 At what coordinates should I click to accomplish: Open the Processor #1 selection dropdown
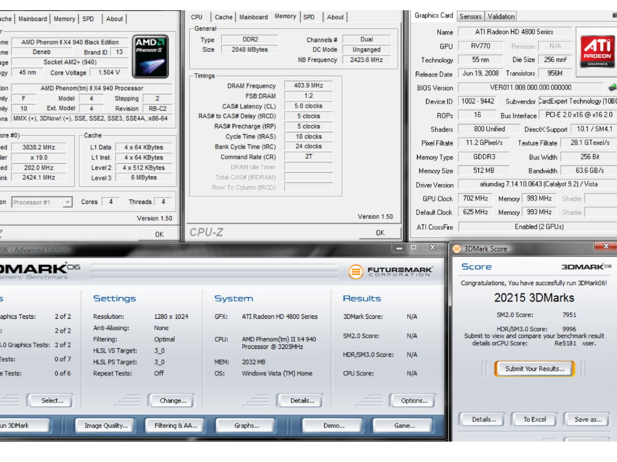(67, 202)
